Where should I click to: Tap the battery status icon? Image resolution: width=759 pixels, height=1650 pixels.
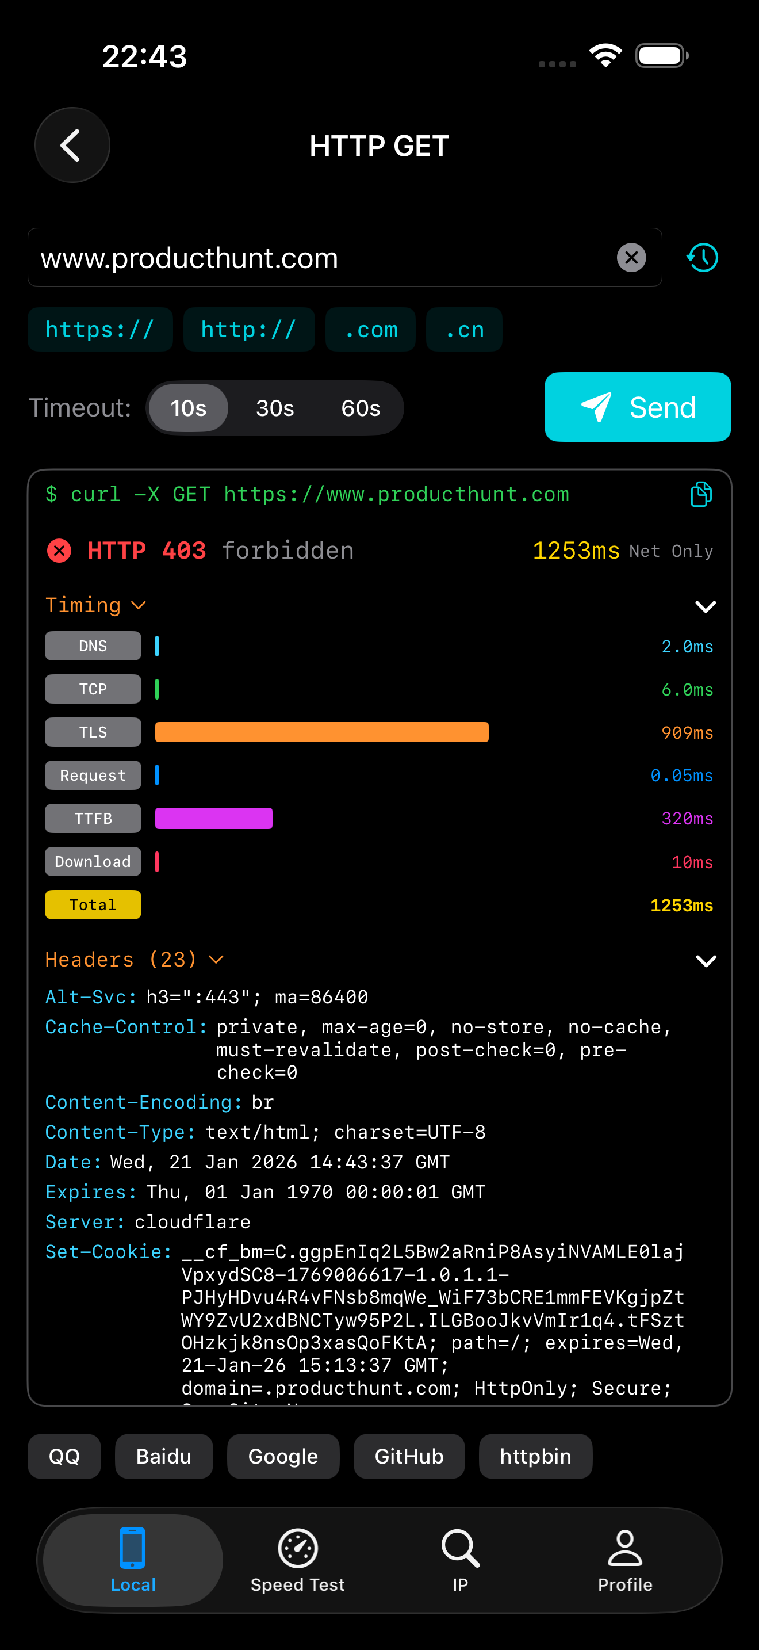[x=662, y=56]
